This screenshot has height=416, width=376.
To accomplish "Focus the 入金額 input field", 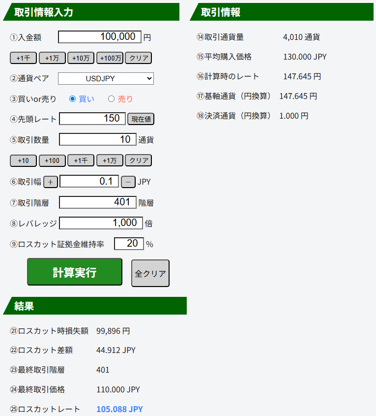I will point(100,37).
